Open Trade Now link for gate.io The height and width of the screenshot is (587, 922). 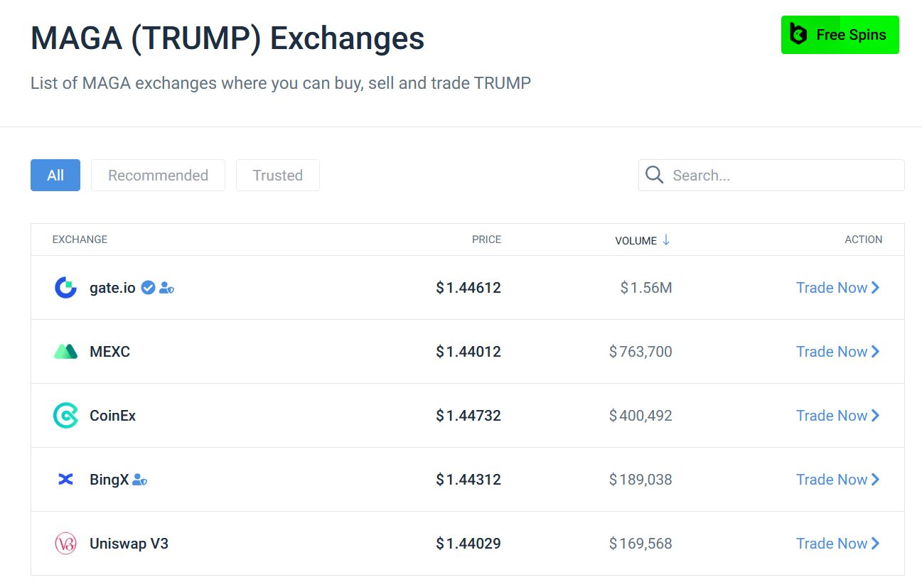coord(838,288)
